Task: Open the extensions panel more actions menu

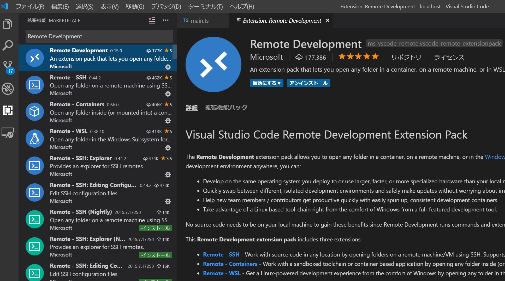Action: [x=166, y=20]
